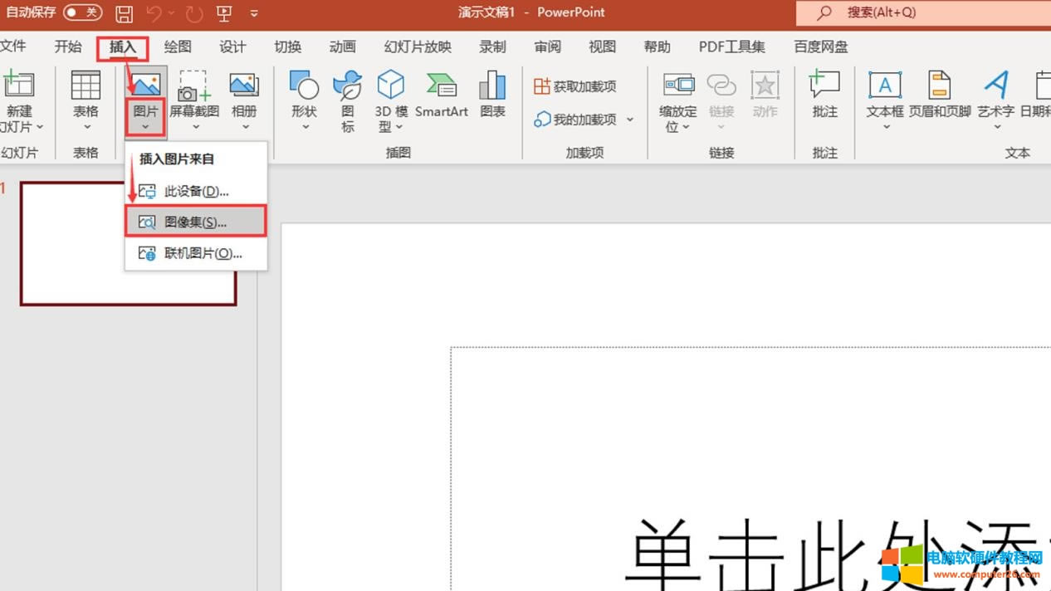Open the 动画 animations tab
The image size is (1051, 591).
pyautogui.click(x=342, y=47)
